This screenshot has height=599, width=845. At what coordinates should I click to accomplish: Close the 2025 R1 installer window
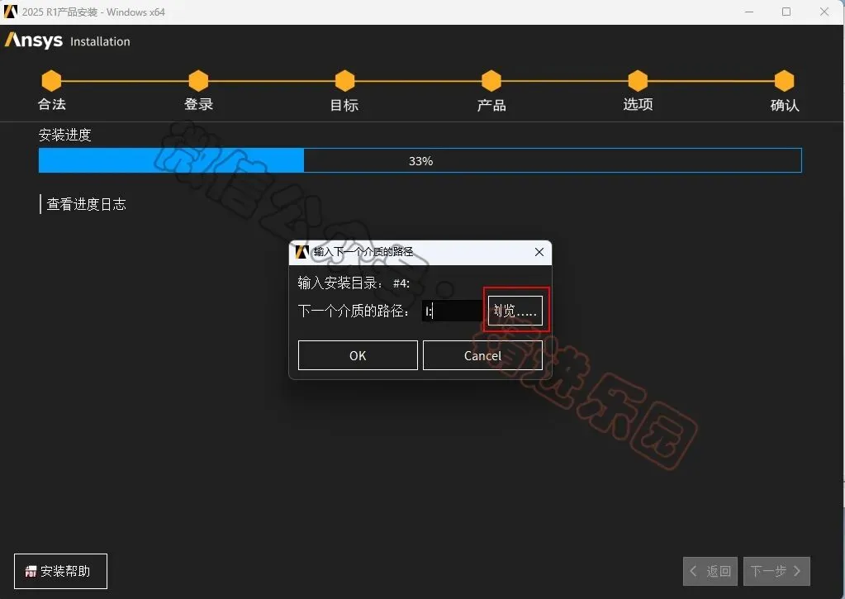click(x=824, y=12)
